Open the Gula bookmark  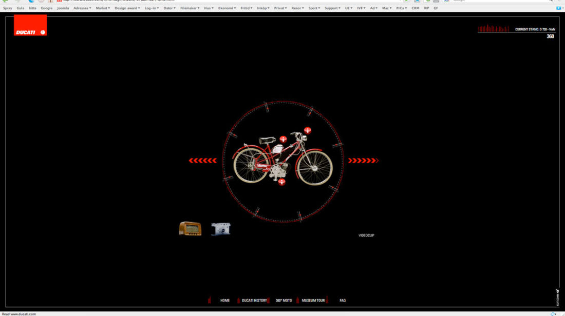pyautogui.click(x=21, y=8)
